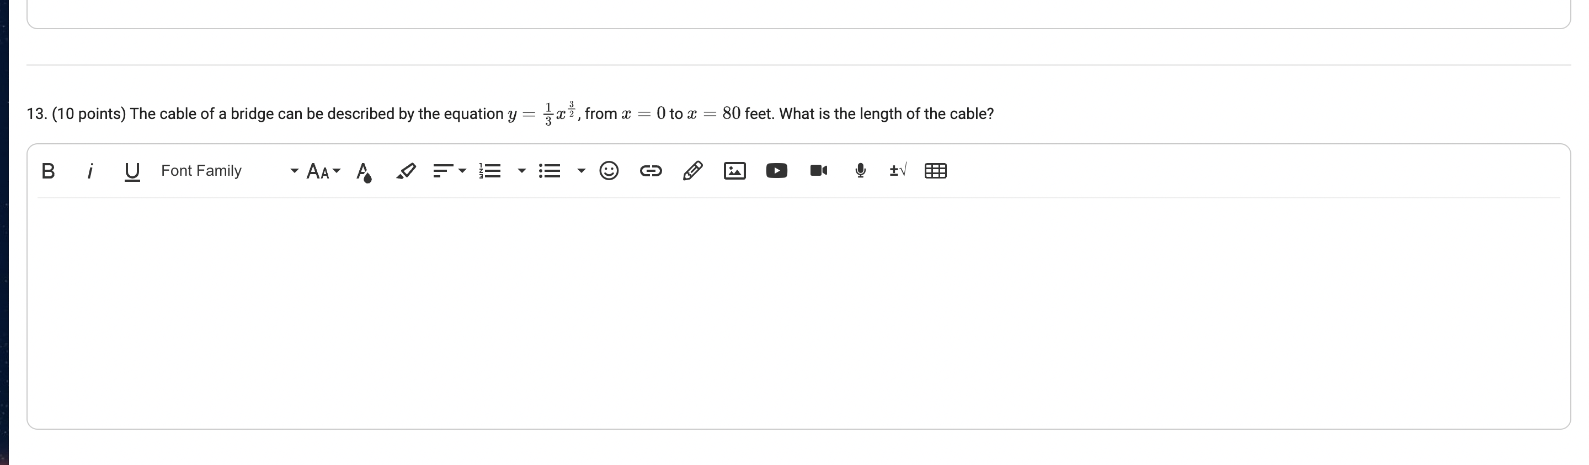Viewport: 1589px width, 465px height.
Task: Open the equation editor
Action: pos(898,171)
